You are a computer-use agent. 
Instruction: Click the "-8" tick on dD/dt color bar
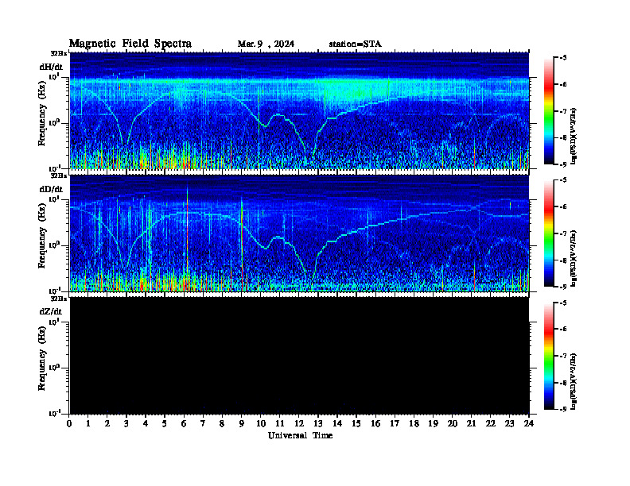pyautogui.click(x=563, y=260)
